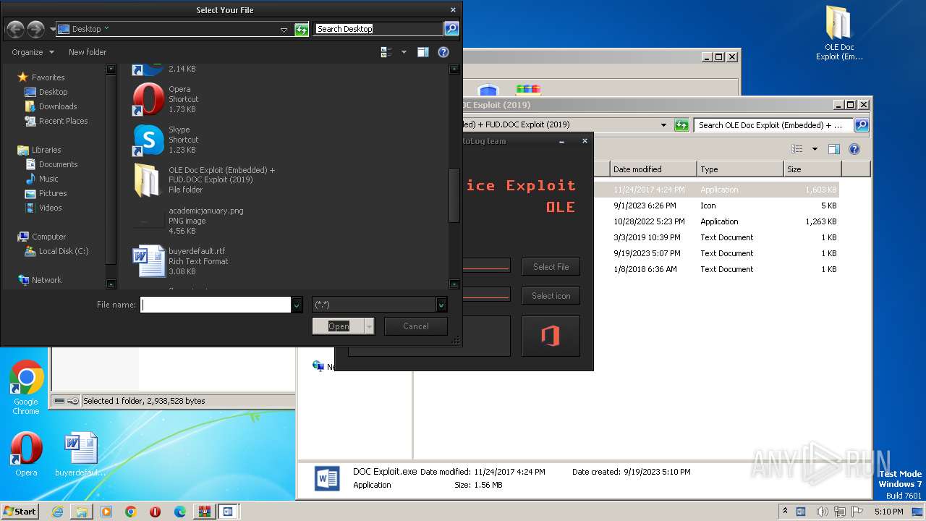Open address bar history dropdown in dialog
Viewport: 926px width, 521px height.
pyautogui.click(x=284, y=29)
